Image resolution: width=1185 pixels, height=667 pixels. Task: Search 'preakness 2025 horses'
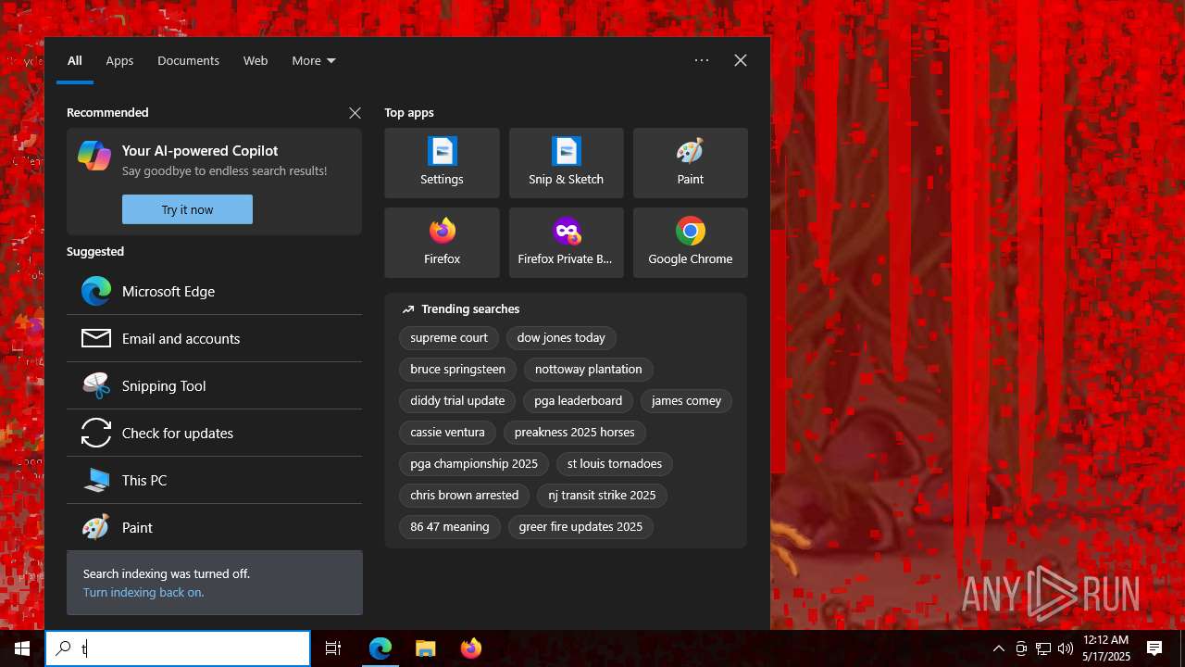(x=575, y=433)
